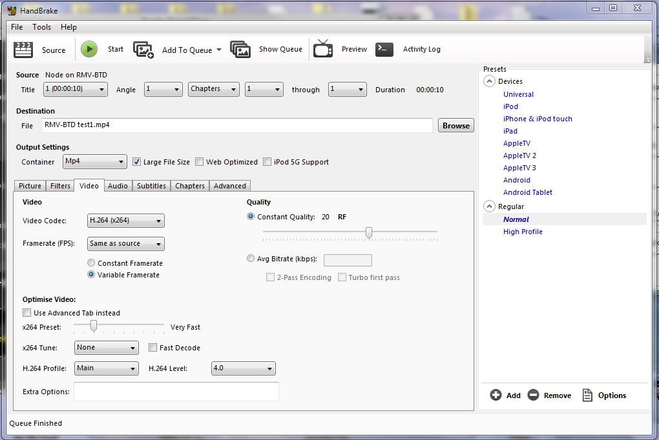Open the Title dropdown
The width and height of the screenshot is (659, 440).
[76, 89]
